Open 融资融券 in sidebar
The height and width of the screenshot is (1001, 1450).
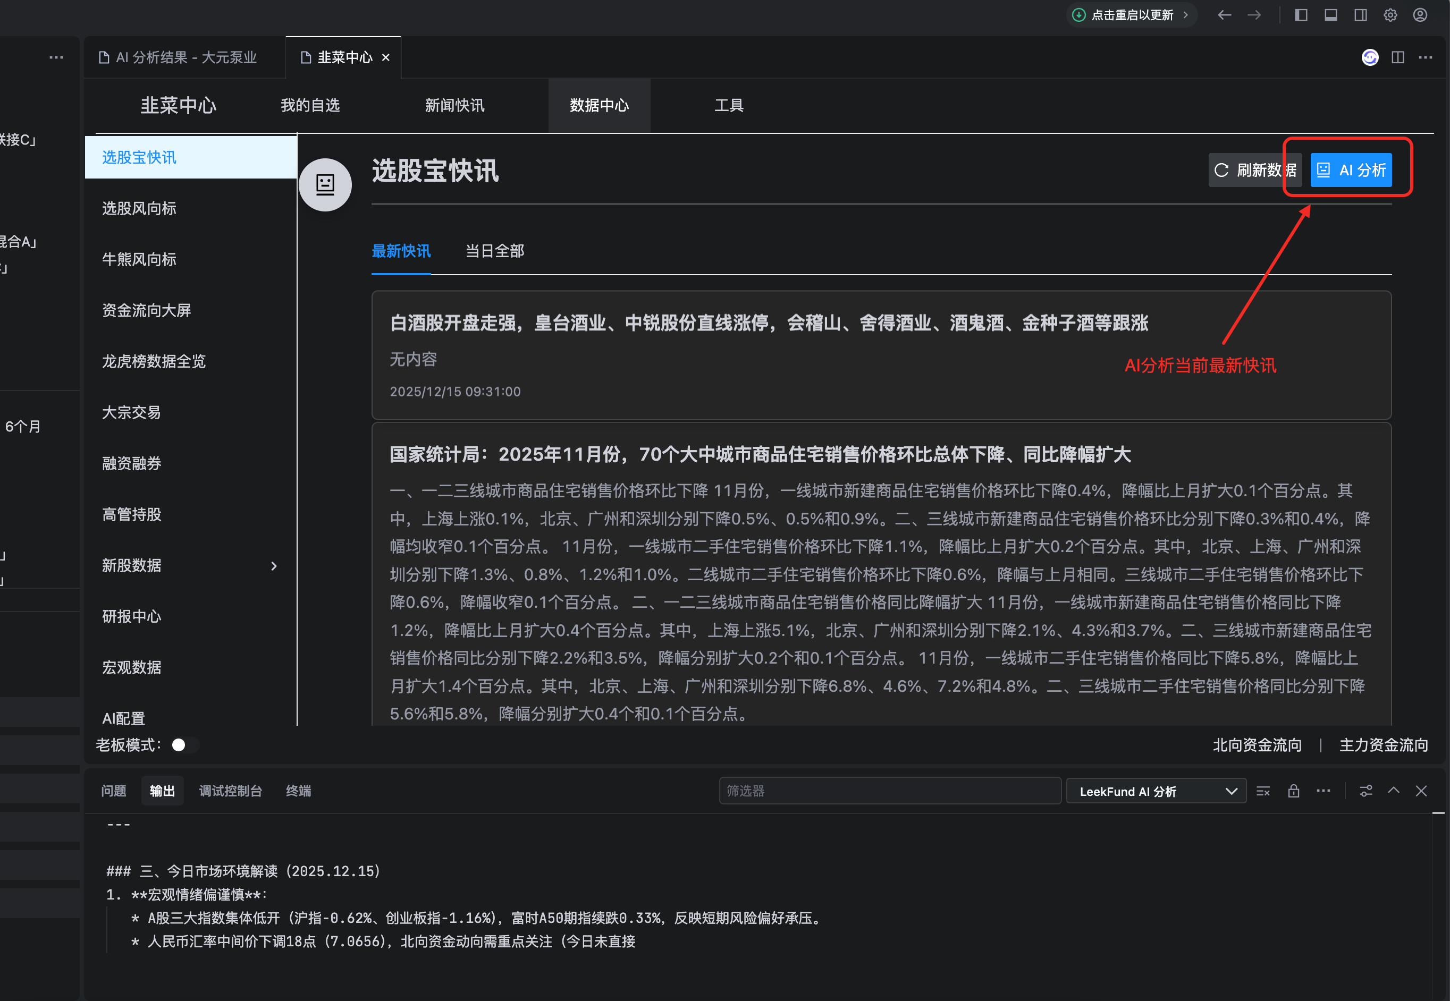(x=191, y=463)
